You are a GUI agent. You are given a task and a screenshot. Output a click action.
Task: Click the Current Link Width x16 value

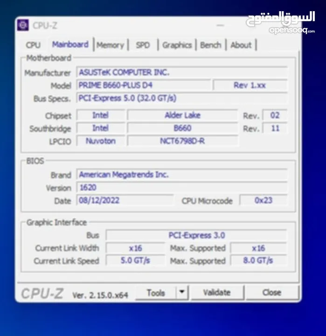coord(135,248)
